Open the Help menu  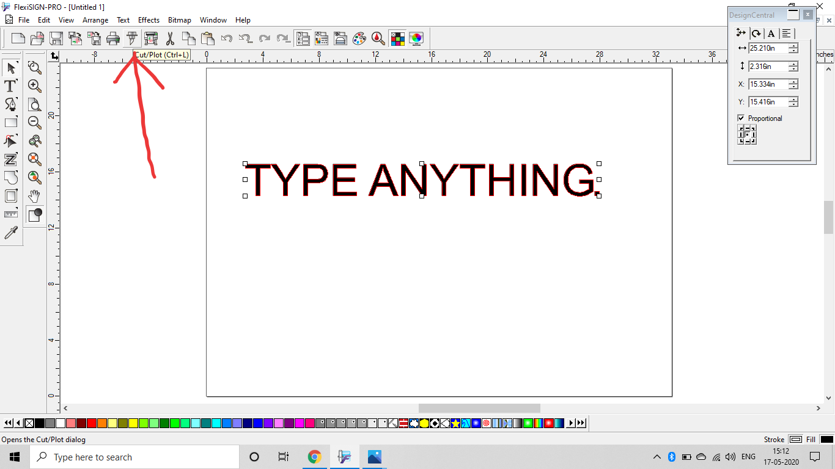click(x=243, y=20)
